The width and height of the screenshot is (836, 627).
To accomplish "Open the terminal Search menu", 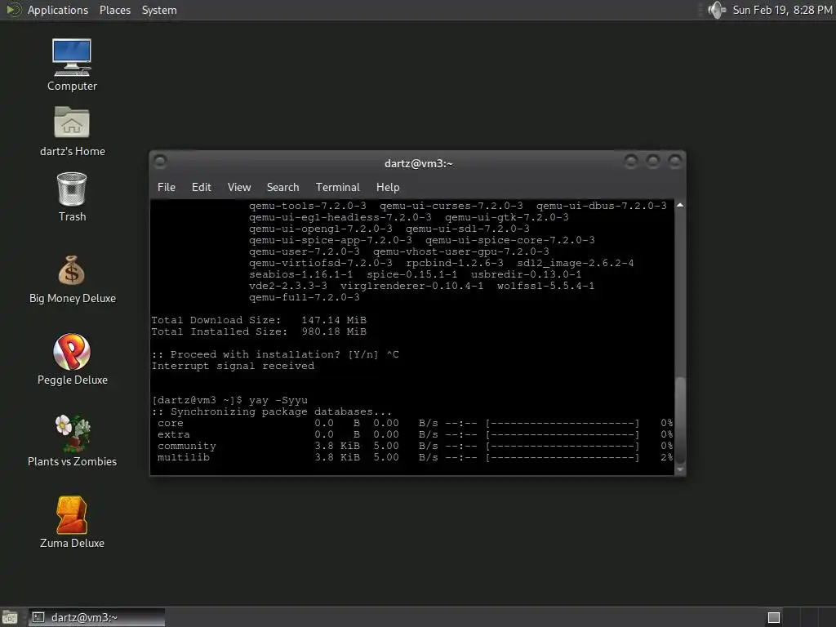I will point(282,187).
